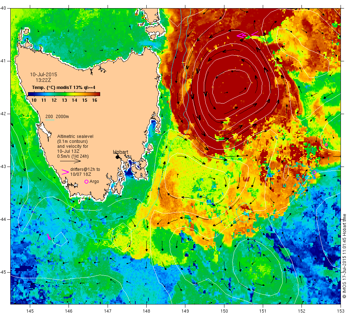Click the 13 value on temperature scale
Viewport: 348px width, 319px height.
(64, 100)
